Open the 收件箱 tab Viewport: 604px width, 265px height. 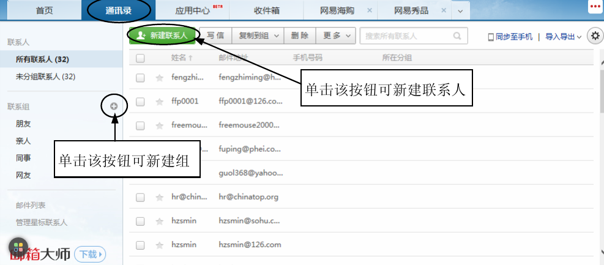click(267, 10)
